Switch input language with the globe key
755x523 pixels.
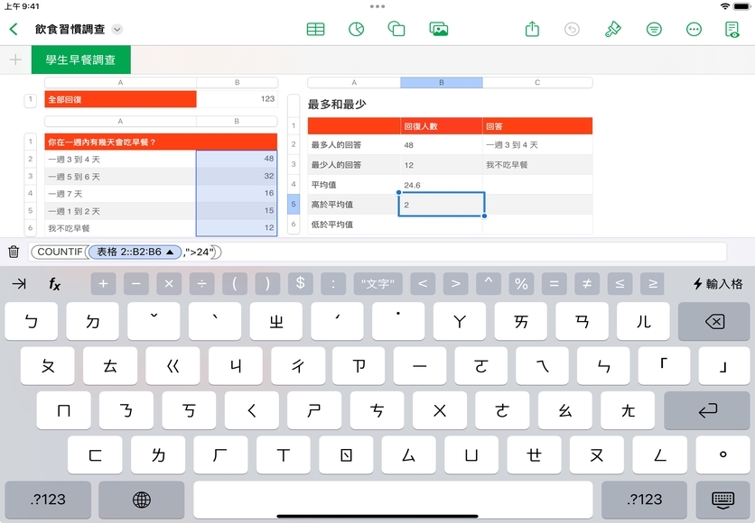[x=141, y=499]
